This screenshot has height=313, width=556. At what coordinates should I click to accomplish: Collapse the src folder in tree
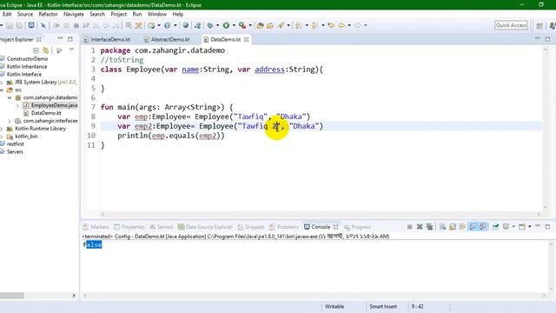[2, 90]
